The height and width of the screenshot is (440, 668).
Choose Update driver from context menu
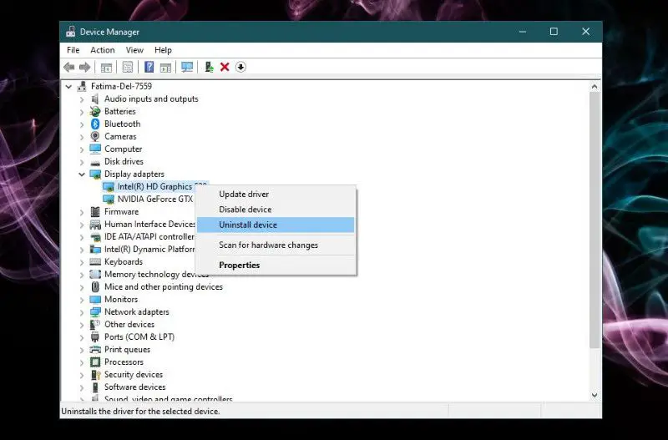(x=276, y=195)
